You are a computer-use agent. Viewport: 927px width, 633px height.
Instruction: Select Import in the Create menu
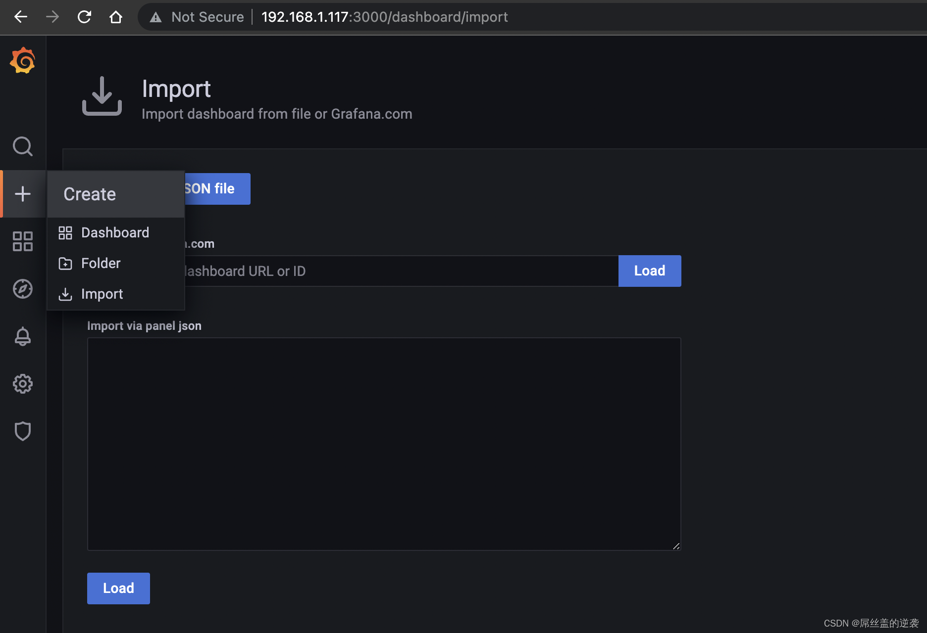click(x=116, y=294)
